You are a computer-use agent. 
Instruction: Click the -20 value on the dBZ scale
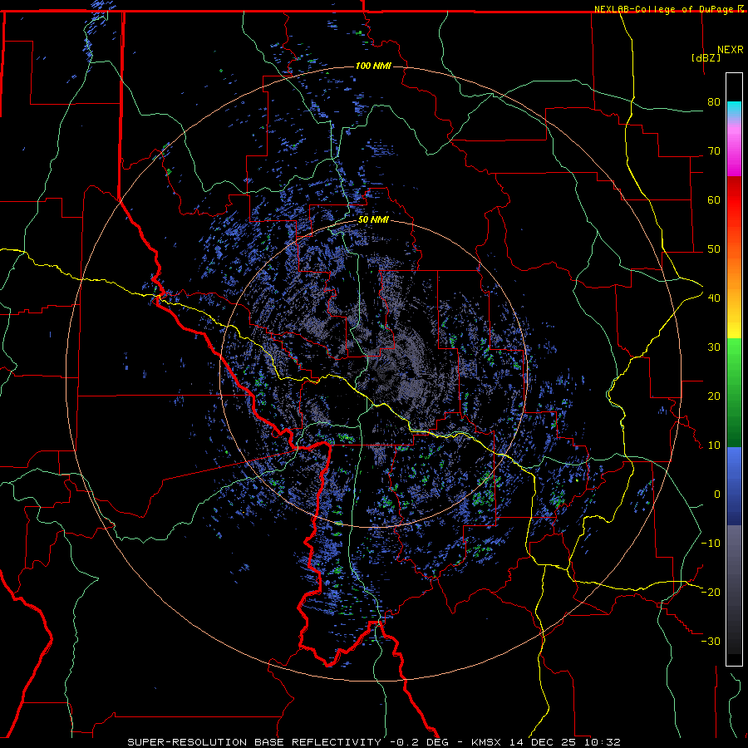[x=711, y=592]
